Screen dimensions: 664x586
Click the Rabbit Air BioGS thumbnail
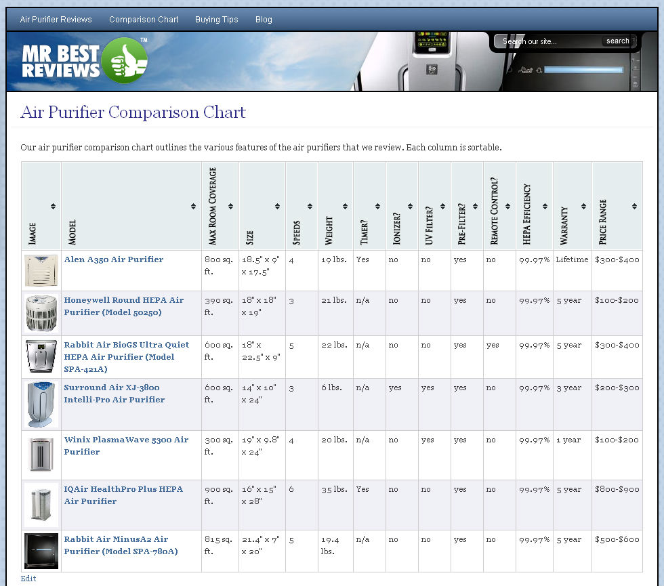pyautogui.click(x=41, y=356)
